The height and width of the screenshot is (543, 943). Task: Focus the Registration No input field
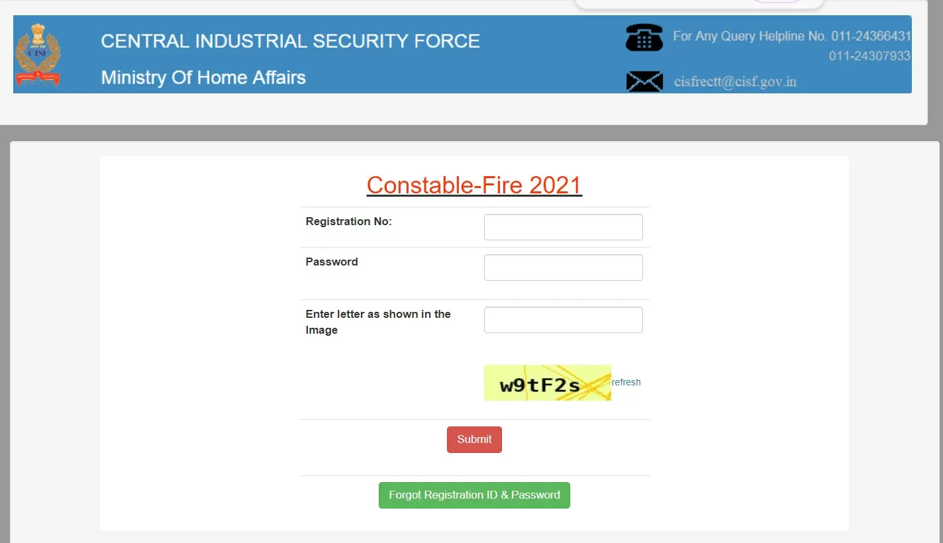click(563, 227)
